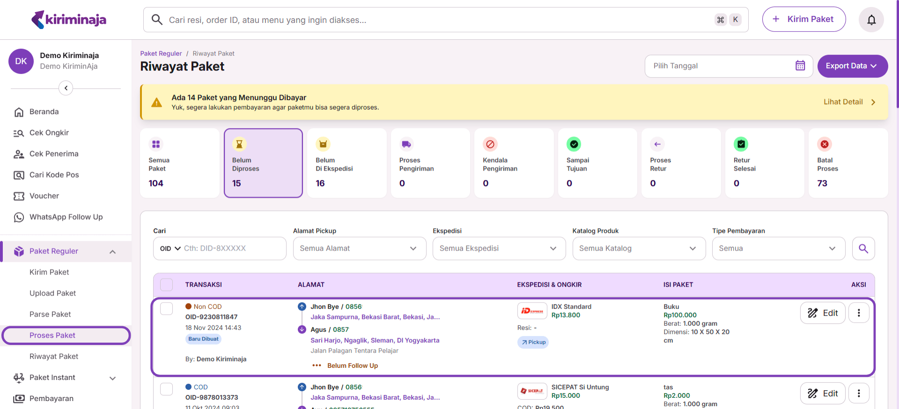Select the Belum Diproses status tab

pos(263,163)
